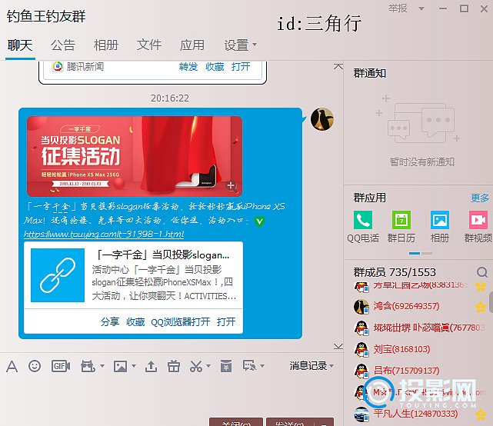The width and height of the screenshot is (493, 426).
Task: Open the 消息记录 dropdown
Action: [311, 365]
